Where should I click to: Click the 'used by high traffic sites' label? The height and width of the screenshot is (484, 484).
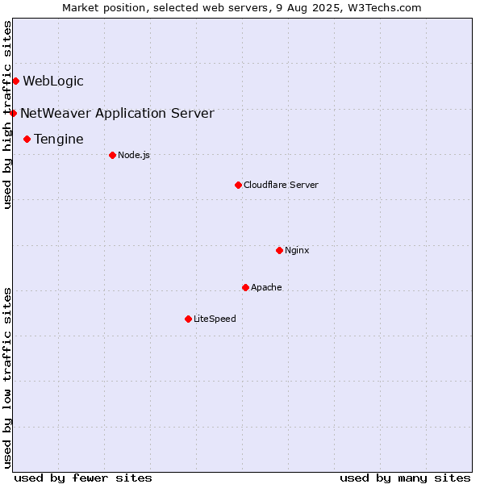7,115
